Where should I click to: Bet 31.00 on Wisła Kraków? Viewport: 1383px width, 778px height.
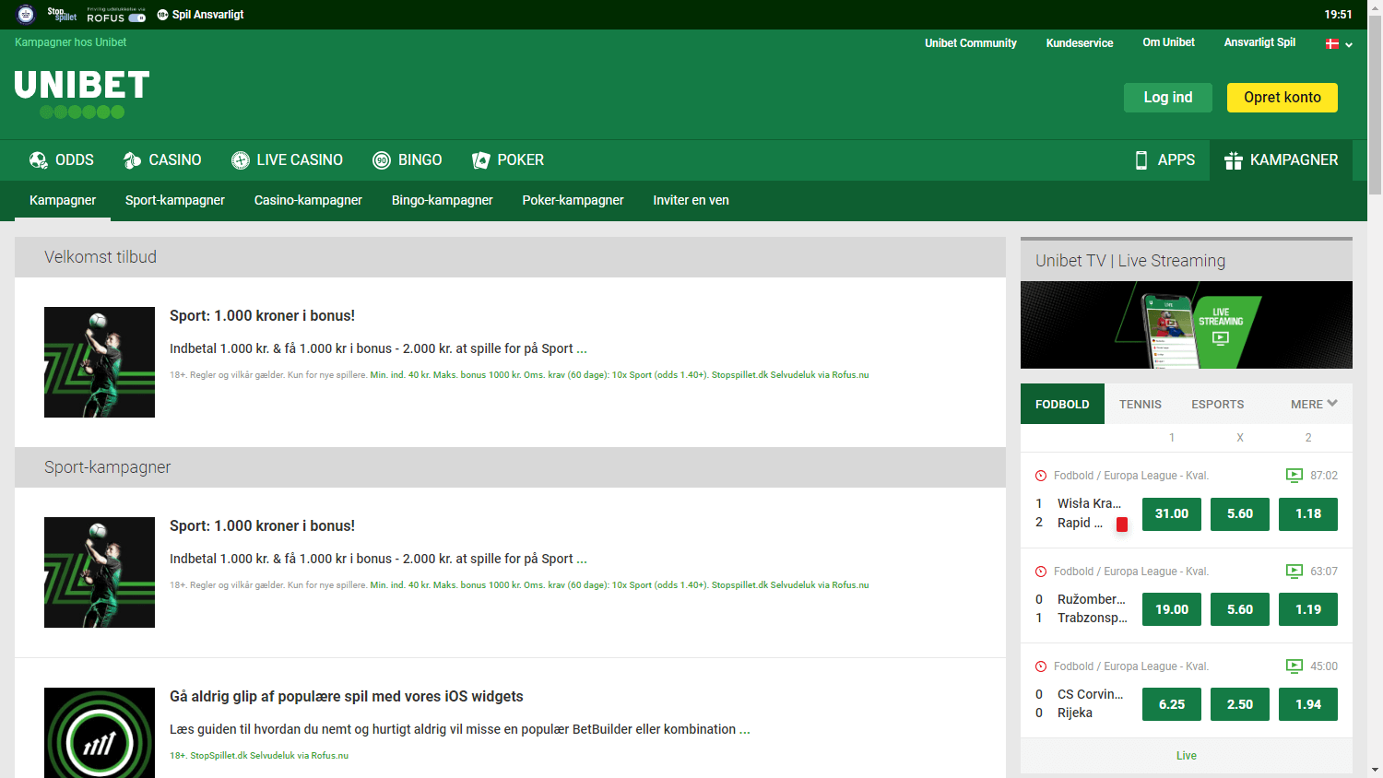coord(1172,514)
